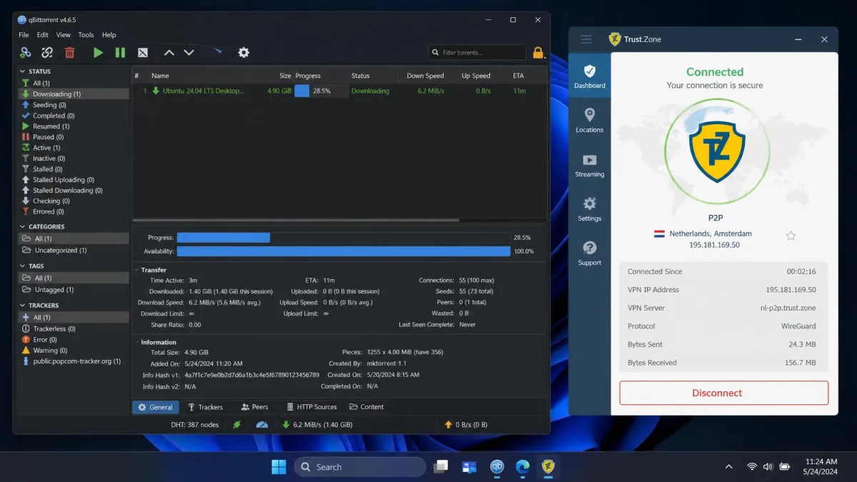Screen dimensions: 857x482
Task: Click the Trust.Zone shield logo in circle
Action: [717, 151]
